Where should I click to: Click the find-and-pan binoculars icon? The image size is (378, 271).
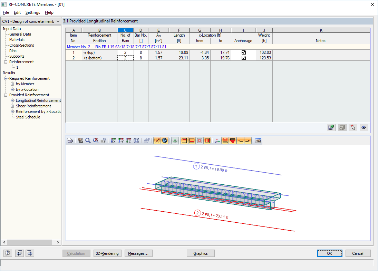coord(80,141)
